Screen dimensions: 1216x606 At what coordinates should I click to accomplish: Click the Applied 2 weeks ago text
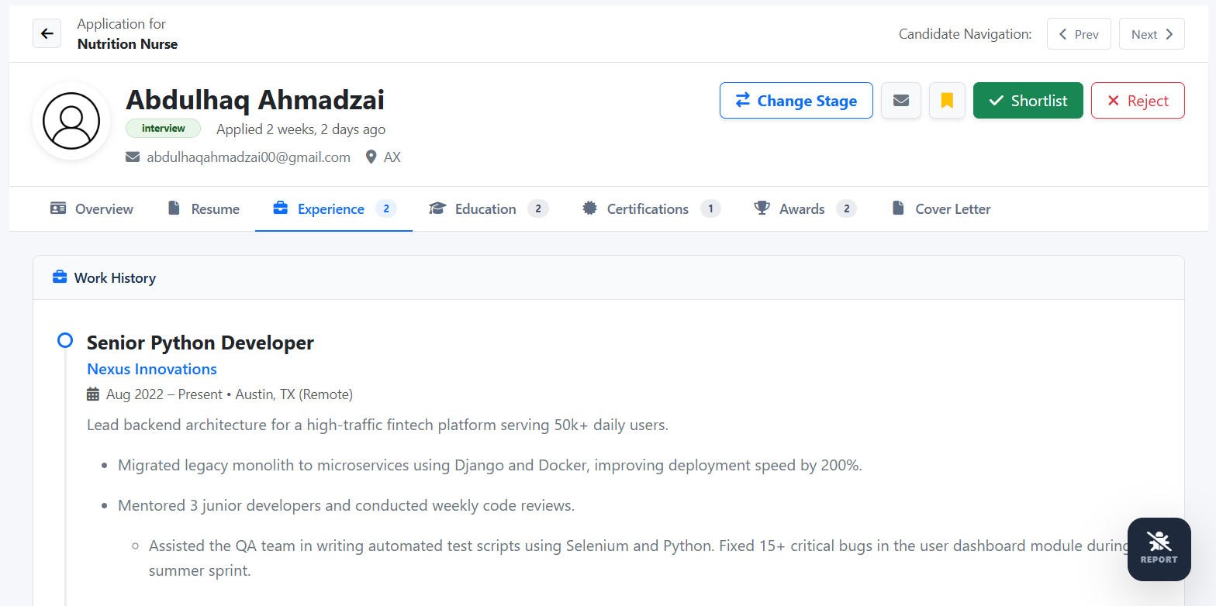click(x=301, y=129)
